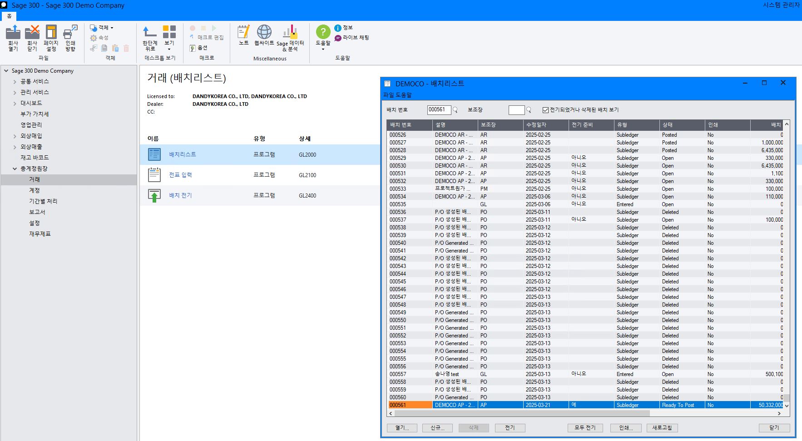
Task: Select 부가 가치세 in the tree
Action: 35,114
